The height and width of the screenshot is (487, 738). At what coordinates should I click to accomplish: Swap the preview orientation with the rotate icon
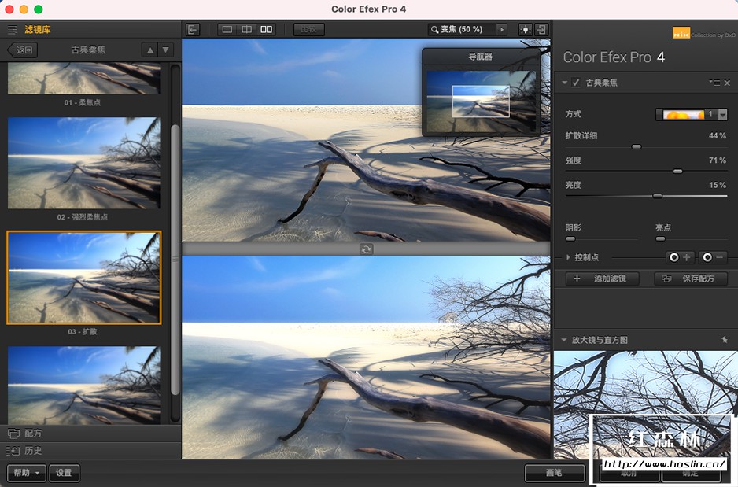366,249
